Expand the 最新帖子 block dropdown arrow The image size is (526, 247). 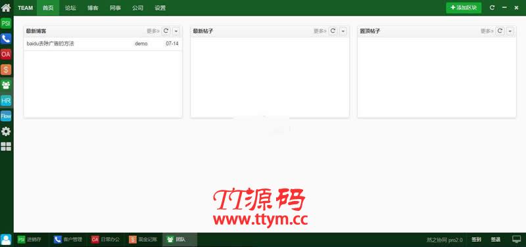tap(343, 31)
